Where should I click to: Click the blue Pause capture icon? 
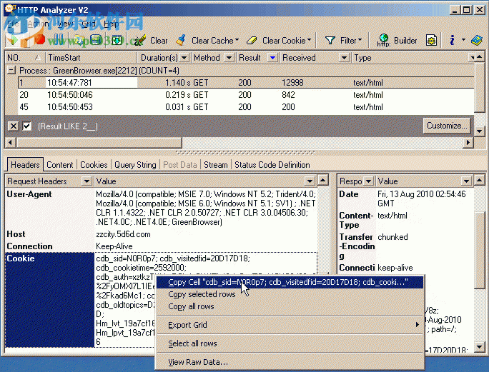tap(59, 40)
